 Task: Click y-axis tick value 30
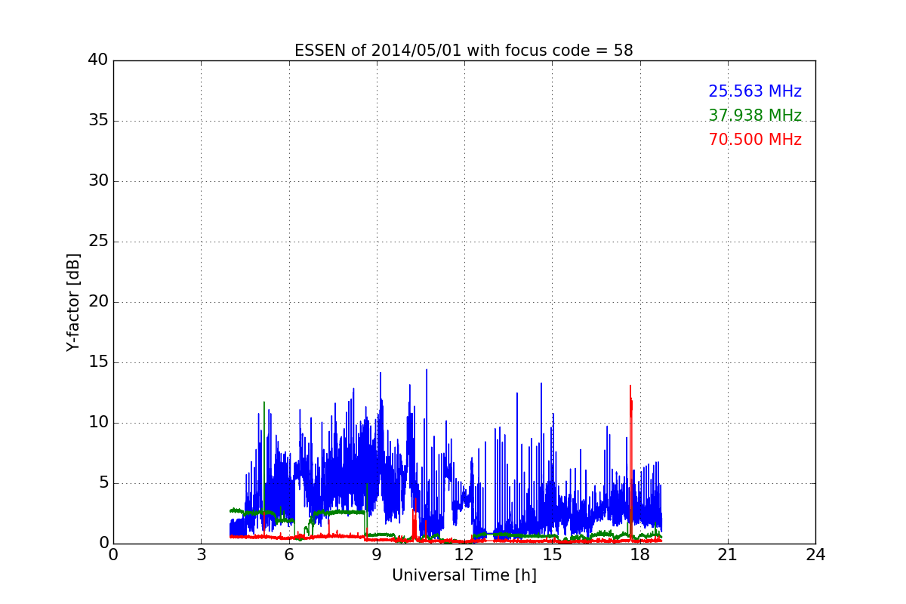98,181
